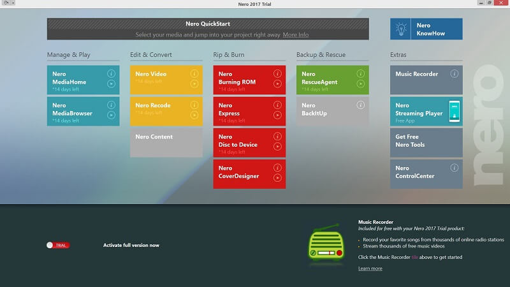Open the Nero Express tile label
Viewport: 510px width, 287px height.
point(229,109)
